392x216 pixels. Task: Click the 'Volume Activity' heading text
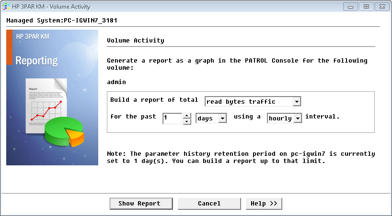coord(136,41)
